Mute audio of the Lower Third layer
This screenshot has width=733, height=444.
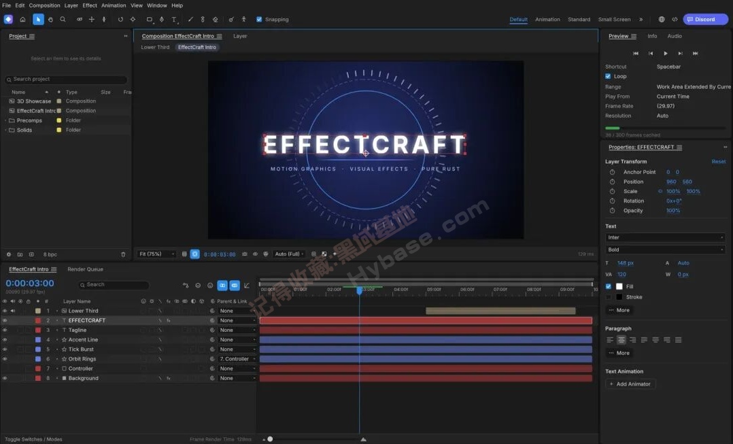pyautogui.click(x=13, y=311)
